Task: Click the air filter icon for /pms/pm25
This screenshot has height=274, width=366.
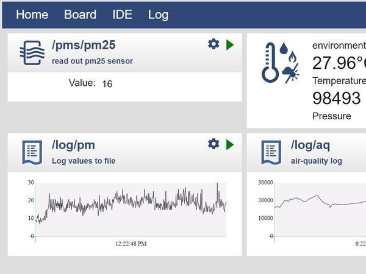Action: 32,52
